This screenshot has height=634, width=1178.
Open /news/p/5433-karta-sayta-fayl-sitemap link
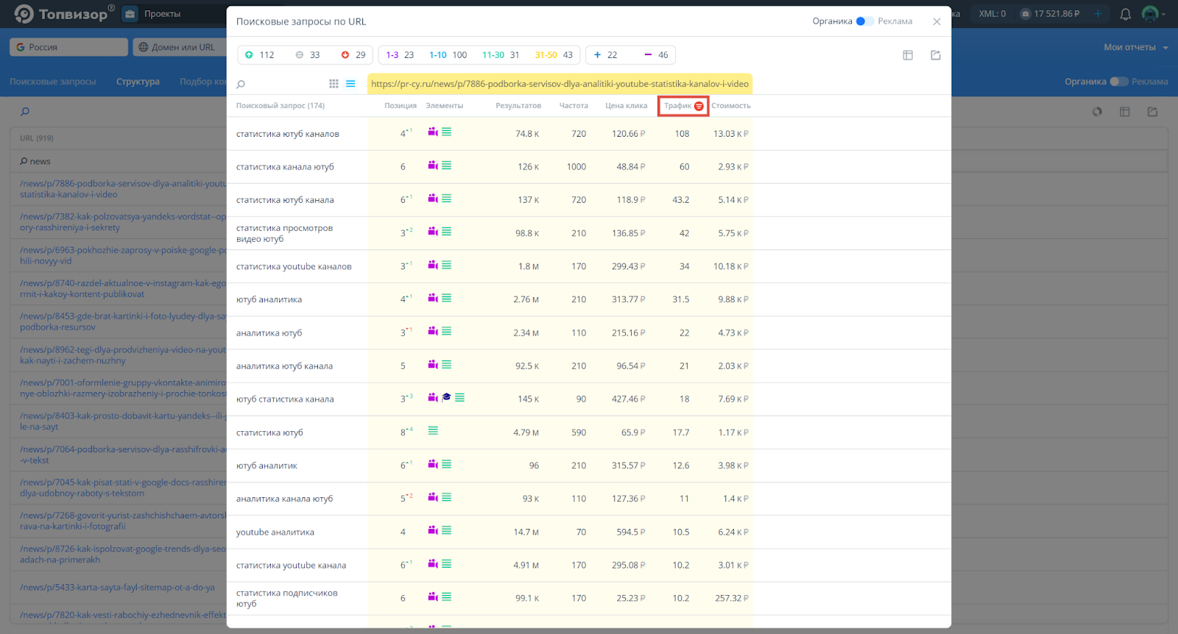click(117, 587)
